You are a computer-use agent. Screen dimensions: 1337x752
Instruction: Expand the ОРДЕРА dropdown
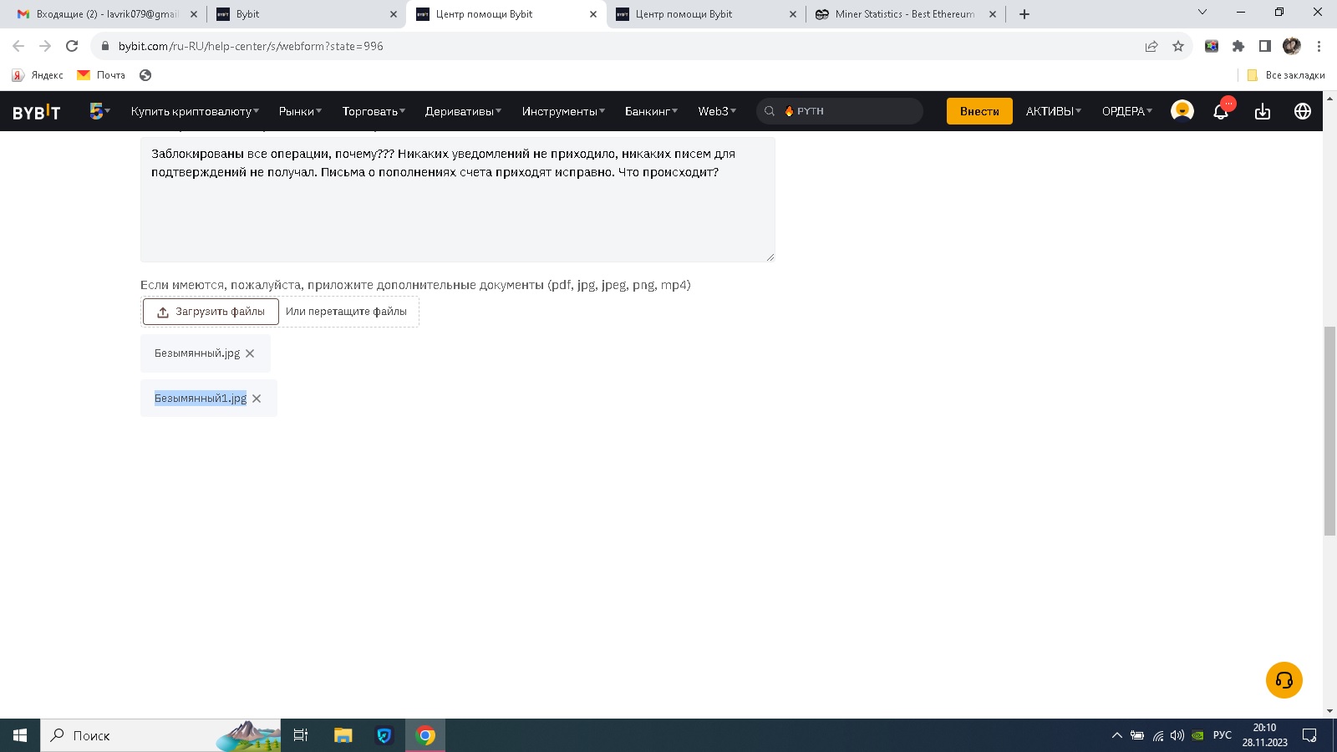click(1126, 111)
